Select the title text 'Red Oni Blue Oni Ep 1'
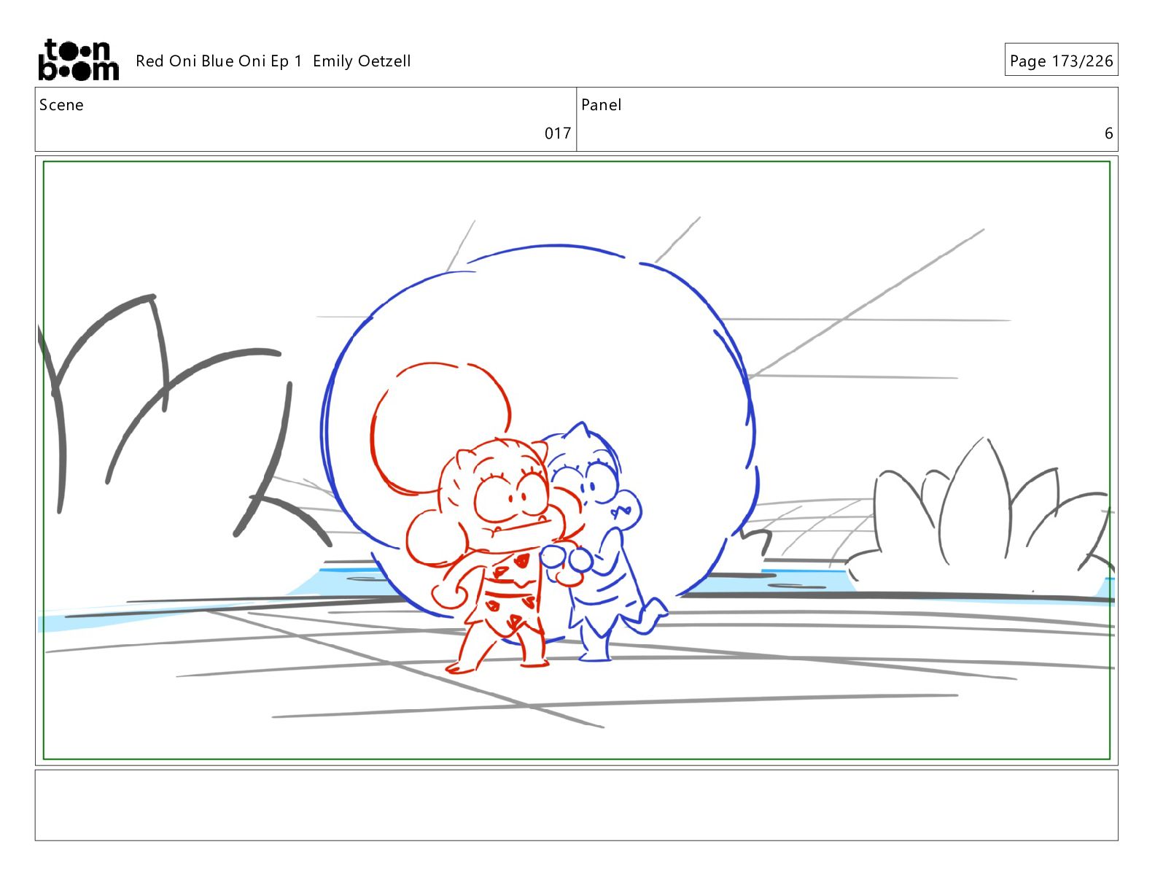This screenshot has width=1155, height=893. point(219,61)
